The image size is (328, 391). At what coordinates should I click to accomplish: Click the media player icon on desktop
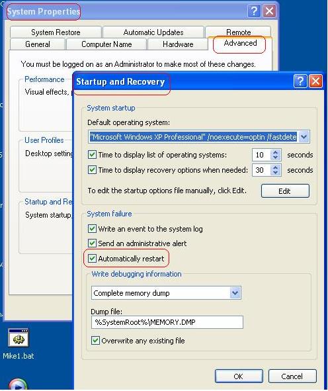pyautogui.click(x=18, y=384)
